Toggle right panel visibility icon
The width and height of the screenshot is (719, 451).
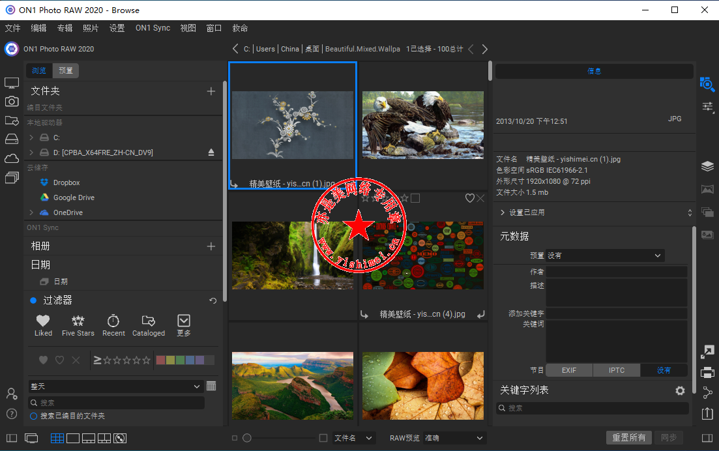[x=707, y=438]
